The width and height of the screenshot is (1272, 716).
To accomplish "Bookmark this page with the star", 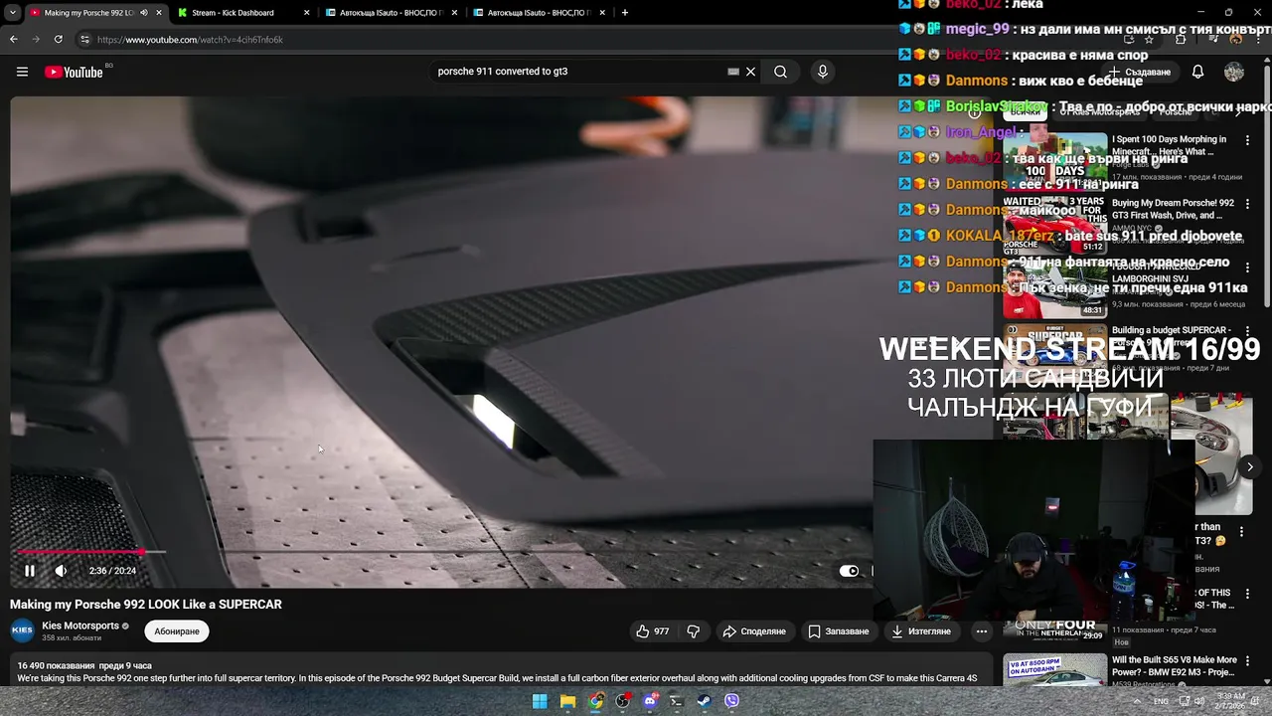I will pyautogui.click(x=1149, y=40).
